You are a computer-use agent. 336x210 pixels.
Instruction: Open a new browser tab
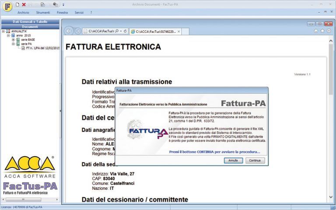tap(185, 31)
